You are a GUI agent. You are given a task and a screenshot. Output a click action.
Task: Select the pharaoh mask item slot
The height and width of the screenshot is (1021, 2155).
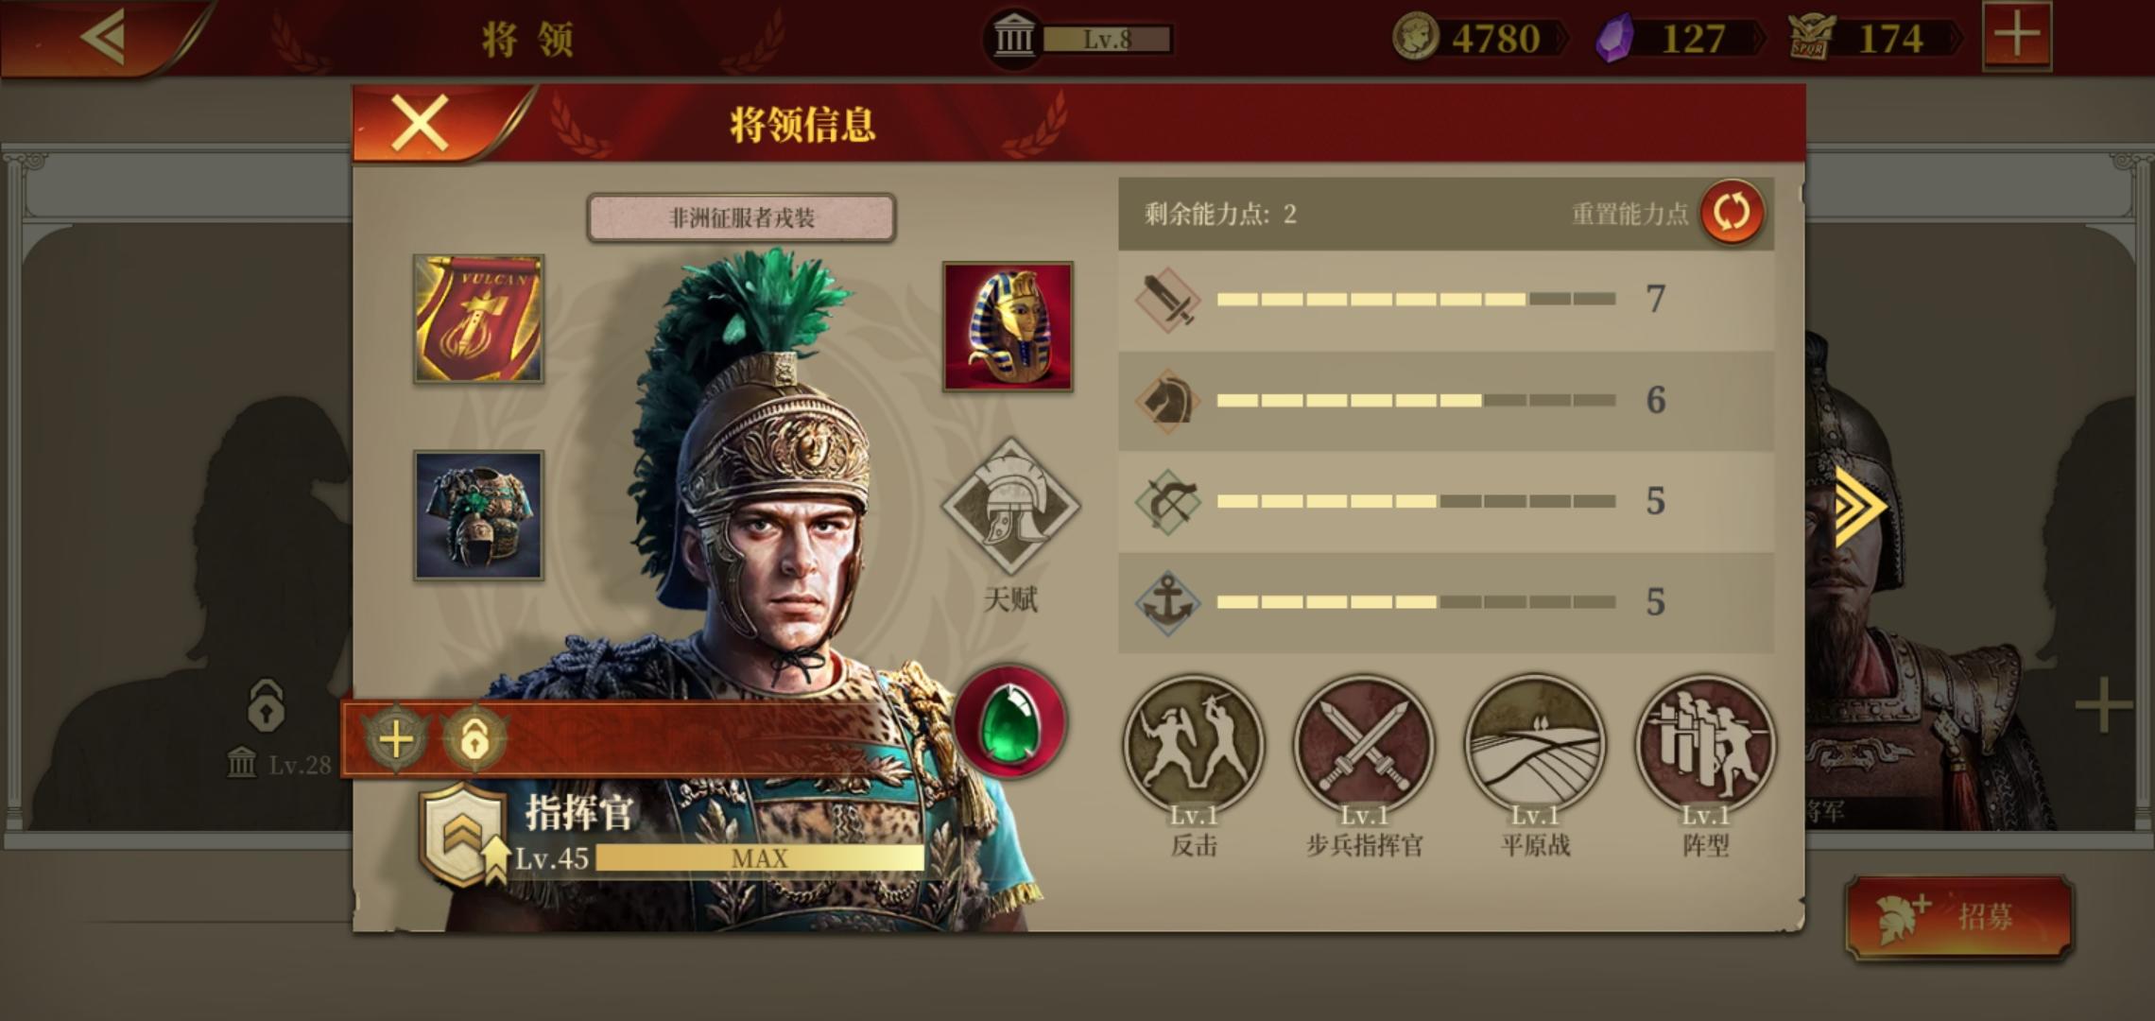coord(1008,326)
